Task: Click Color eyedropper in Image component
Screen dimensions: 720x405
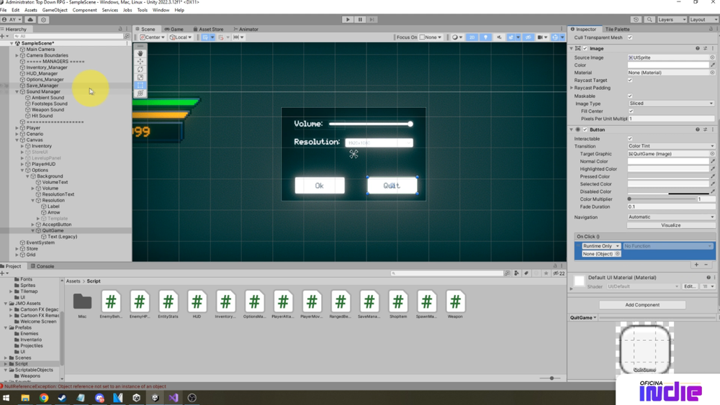Action: tap(713, 65)
